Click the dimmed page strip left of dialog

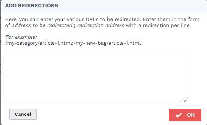[1, 62]
